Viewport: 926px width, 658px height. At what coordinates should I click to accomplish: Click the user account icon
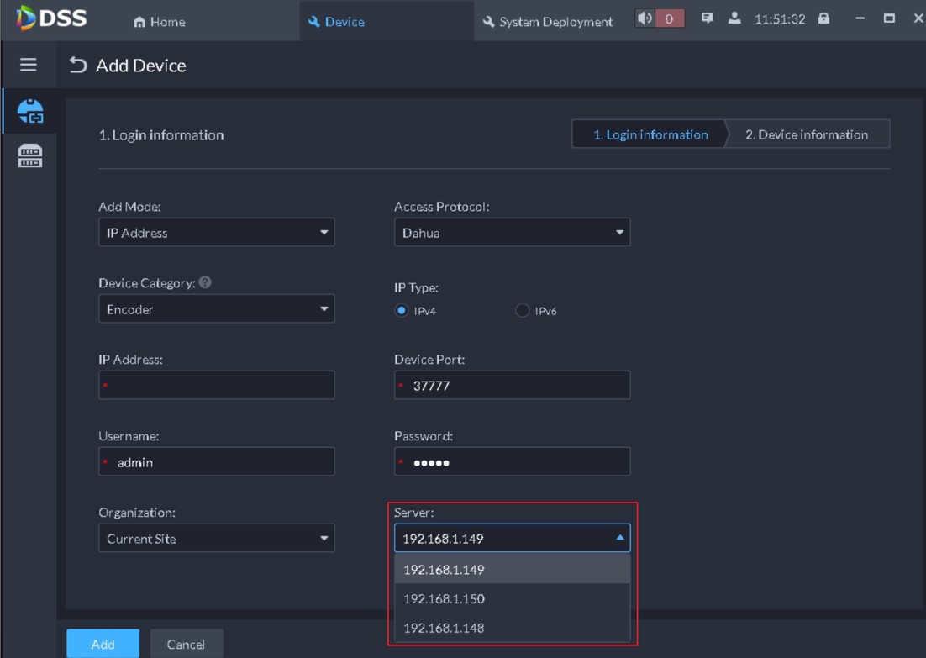(734, 18)
